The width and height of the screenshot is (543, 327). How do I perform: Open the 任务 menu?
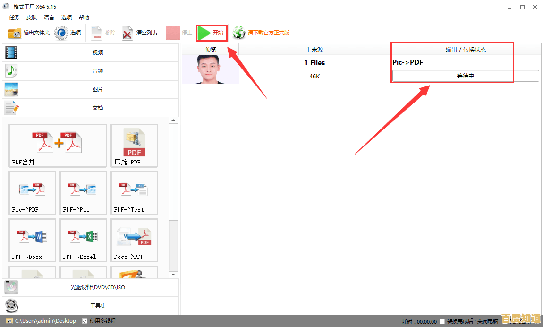tap(13, 17)
